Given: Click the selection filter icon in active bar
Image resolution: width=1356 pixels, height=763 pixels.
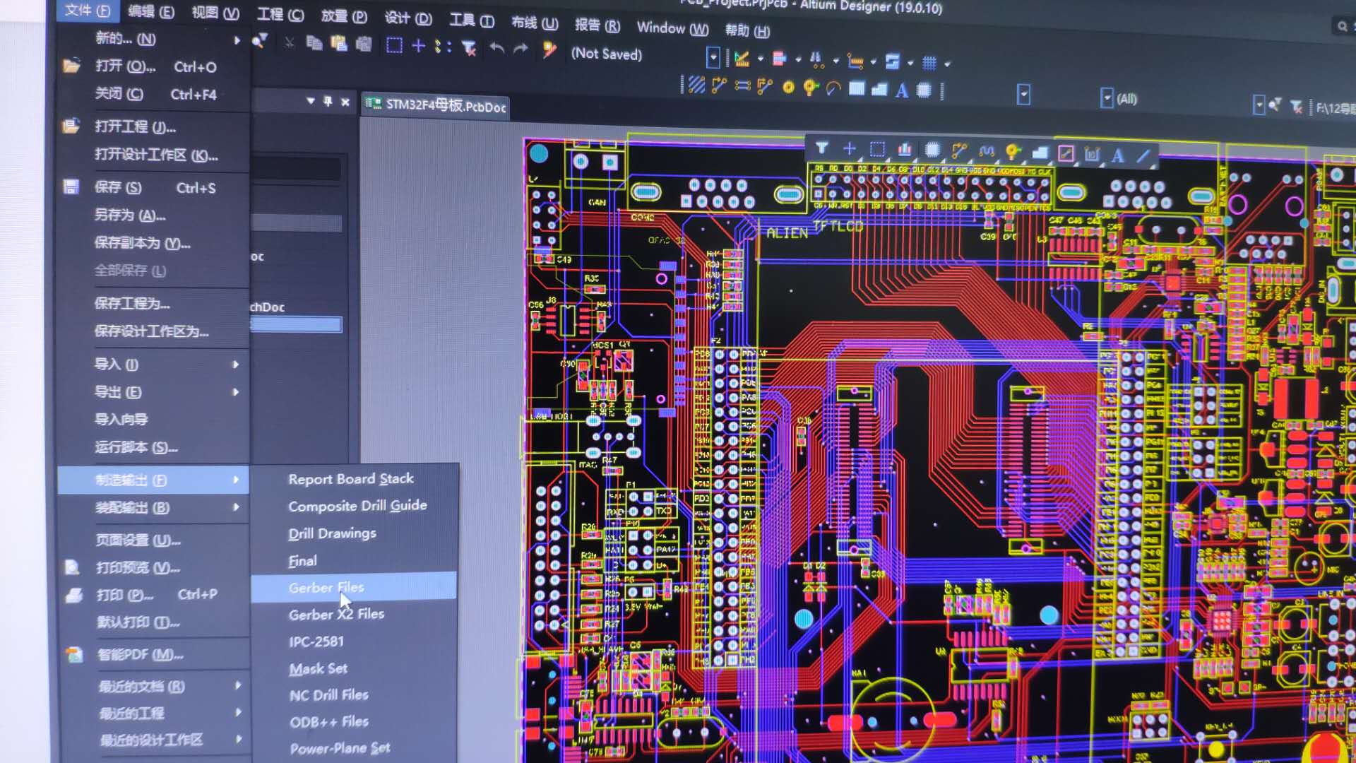Looking at the screenshot, I should (821, 148).
